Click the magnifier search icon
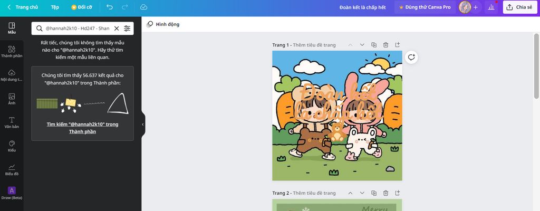 click(x=39, y=28)
